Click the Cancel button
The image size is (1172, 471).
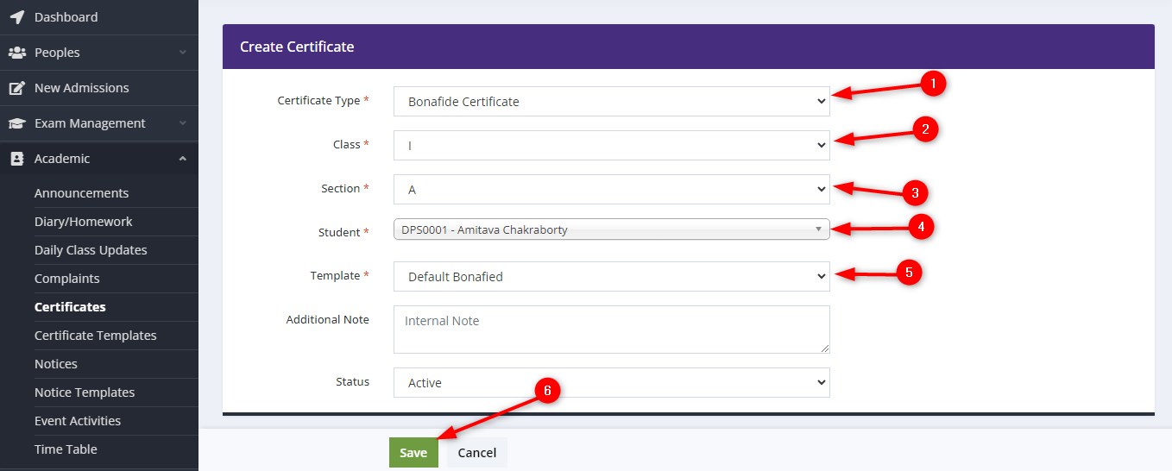pos(477,453)
